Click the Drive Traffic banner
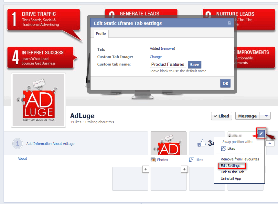Screen dimensions: 278x204 [44, 19]
